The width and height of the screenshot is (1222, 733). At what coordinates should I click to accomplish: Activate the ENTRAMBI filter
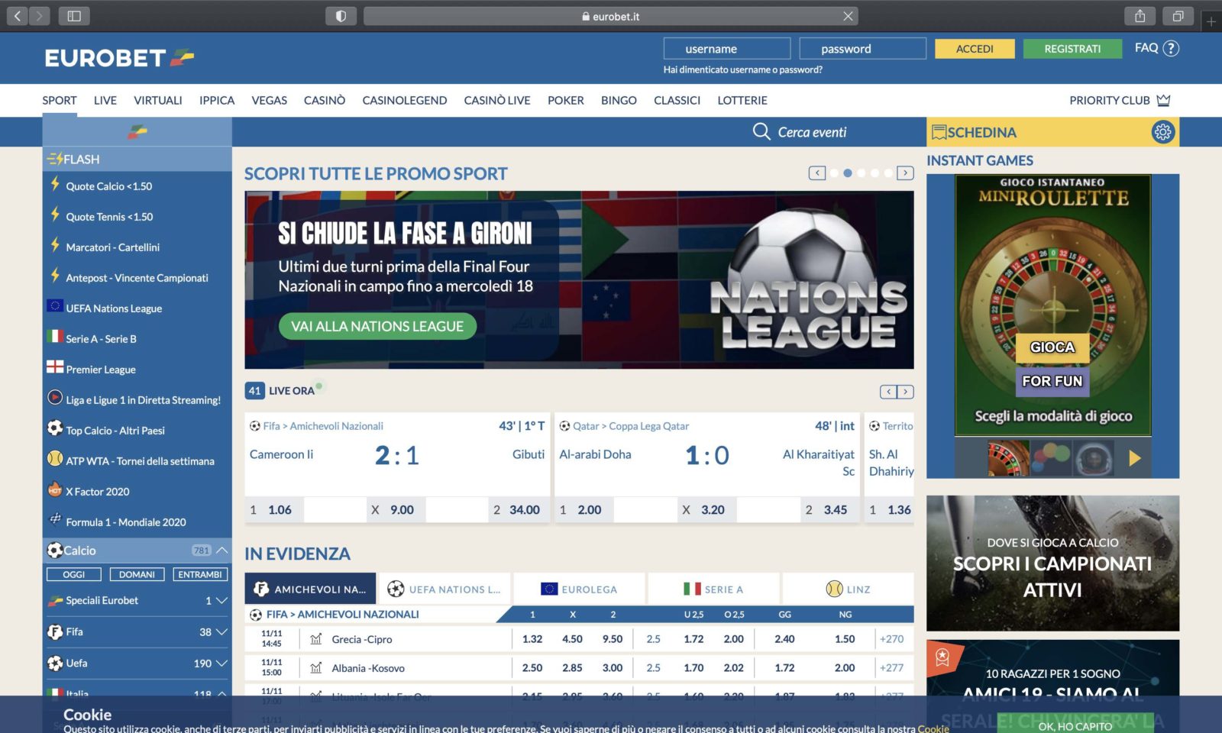point(200,573)
